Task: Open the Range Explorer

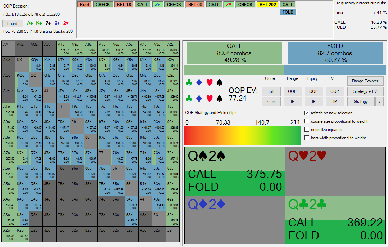Action: (x=365, y=81)
